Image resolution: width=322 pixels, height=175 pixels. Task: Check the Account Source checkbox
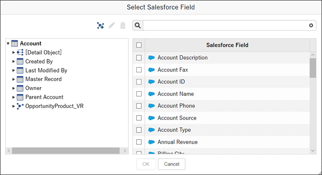[x=139, y=118]
